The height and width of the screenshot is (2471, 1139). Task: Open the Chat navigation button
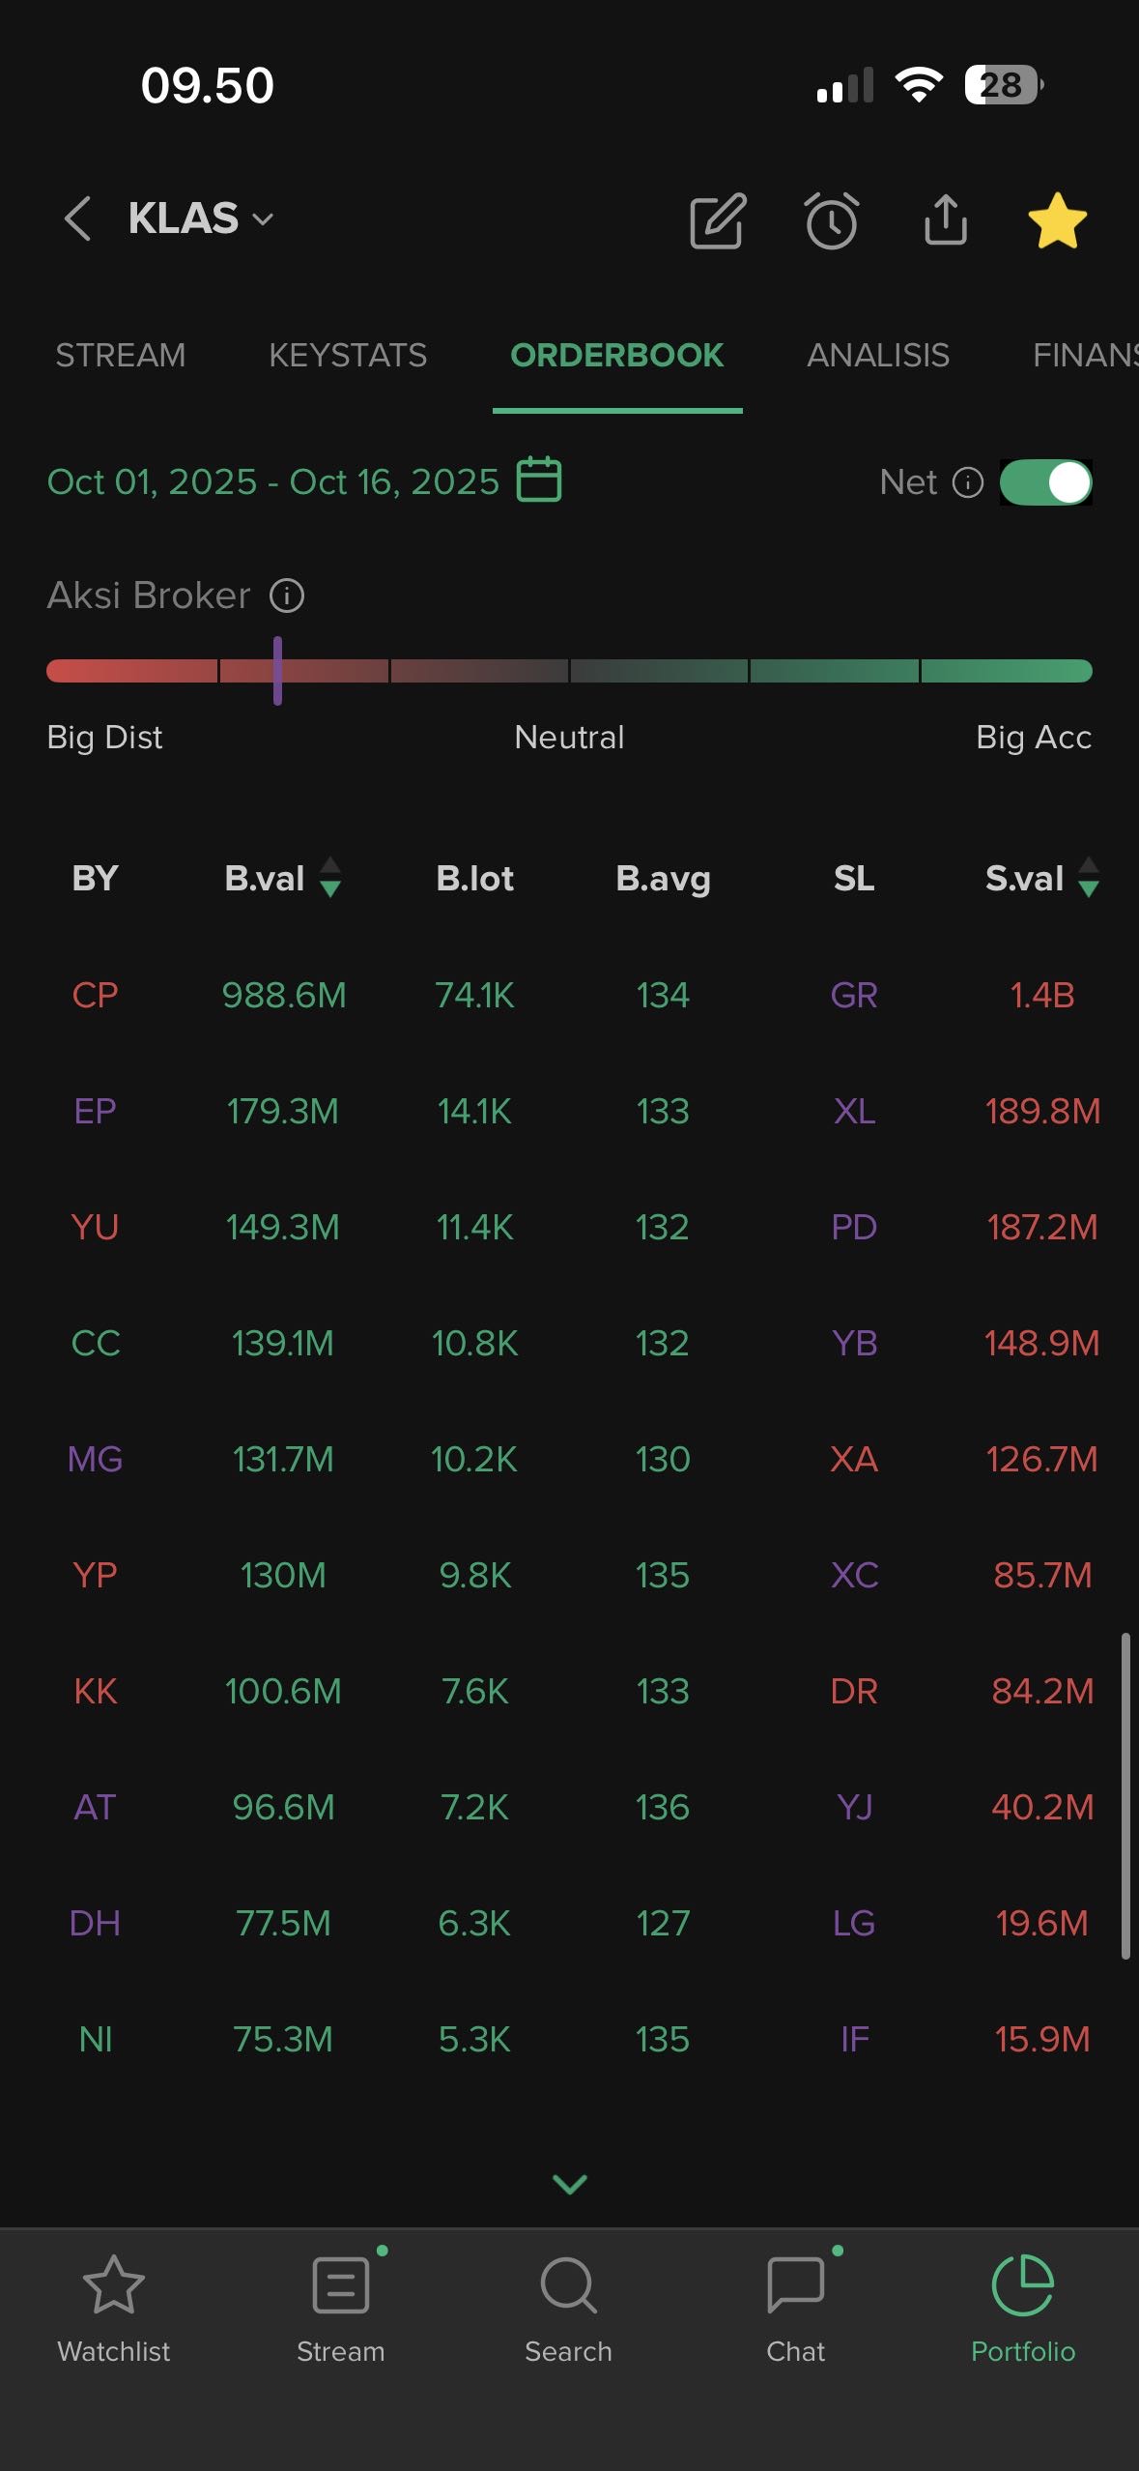click(795, 2307)
